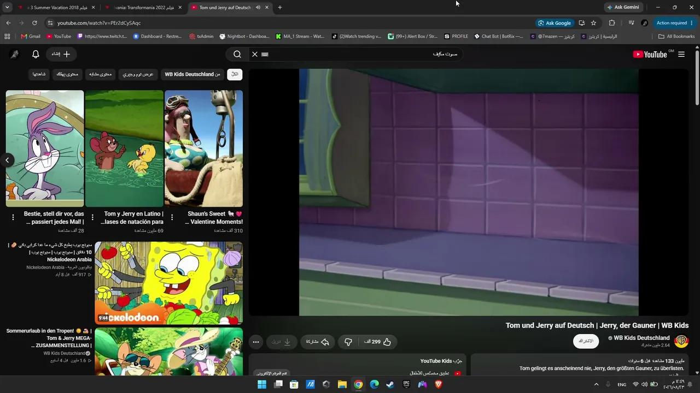Open a new browser tab
This screenshot has height=393, width=700.
[280, 8]
